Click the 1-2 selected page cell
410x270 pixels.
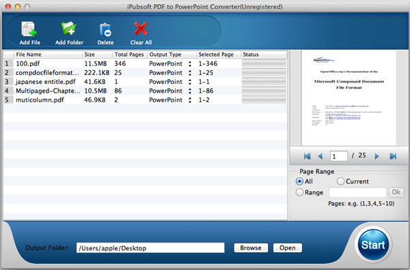(204, 100)
